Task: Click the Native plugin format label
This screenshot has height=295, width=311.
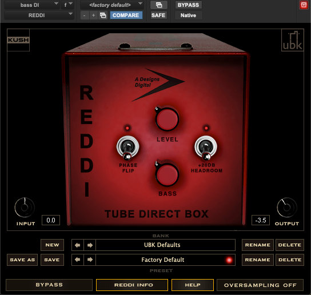Action: point(188,15)
